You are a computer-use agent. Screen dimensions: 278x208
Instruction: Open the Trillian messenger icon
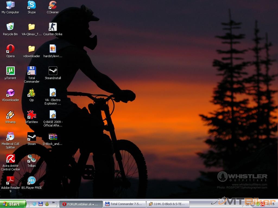[x=31, y=158]
